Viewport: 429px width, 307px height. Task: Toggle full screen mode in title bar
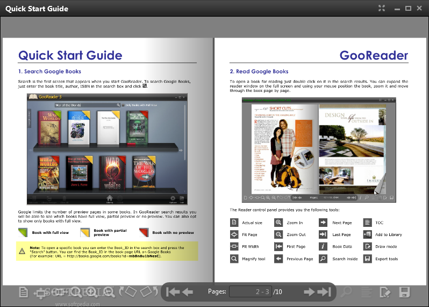point(382,8)
